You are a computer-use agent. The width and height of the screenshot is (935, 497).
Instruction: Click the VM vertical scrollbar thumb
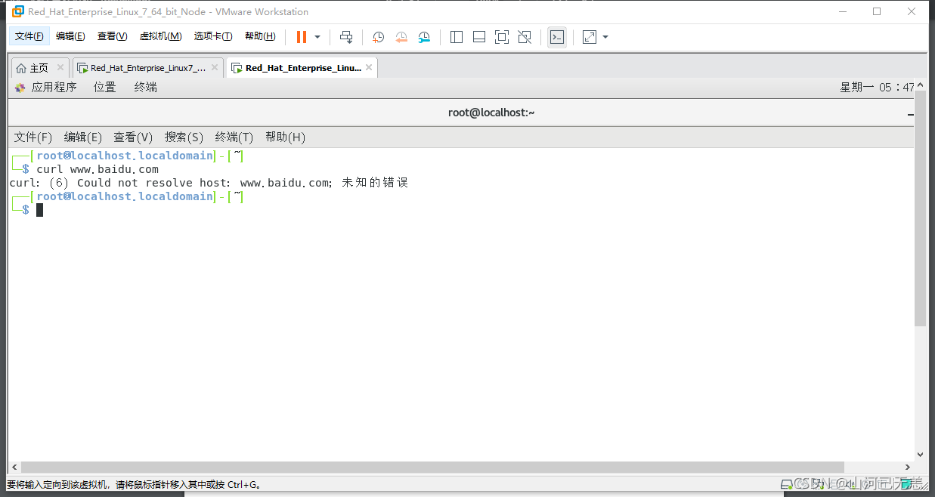[920, 207]
